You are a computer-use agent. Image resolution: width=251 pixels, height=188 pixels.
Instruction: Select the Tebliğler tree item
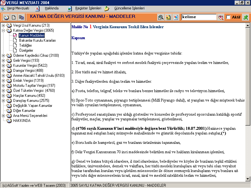click(25, 45)
